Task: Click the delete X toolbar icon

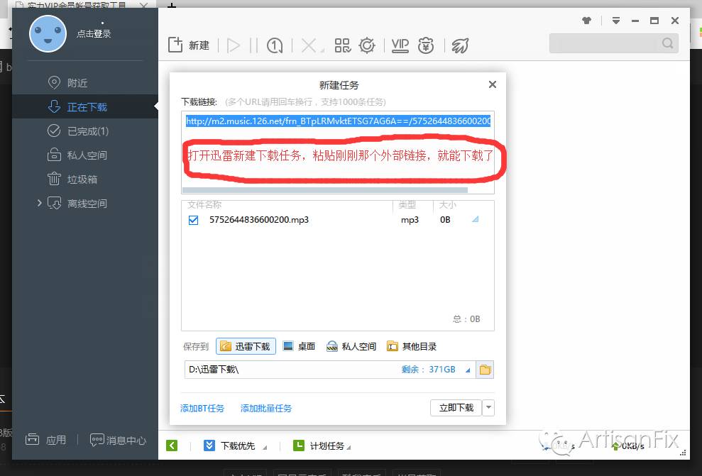Action: pos(309,45)
